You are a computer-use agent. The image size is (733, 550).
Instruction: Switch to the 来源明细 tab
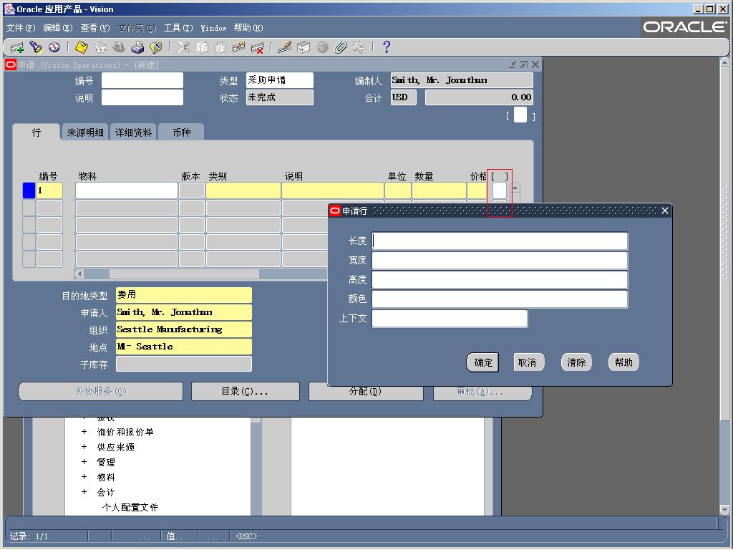(x=85, y=132)
